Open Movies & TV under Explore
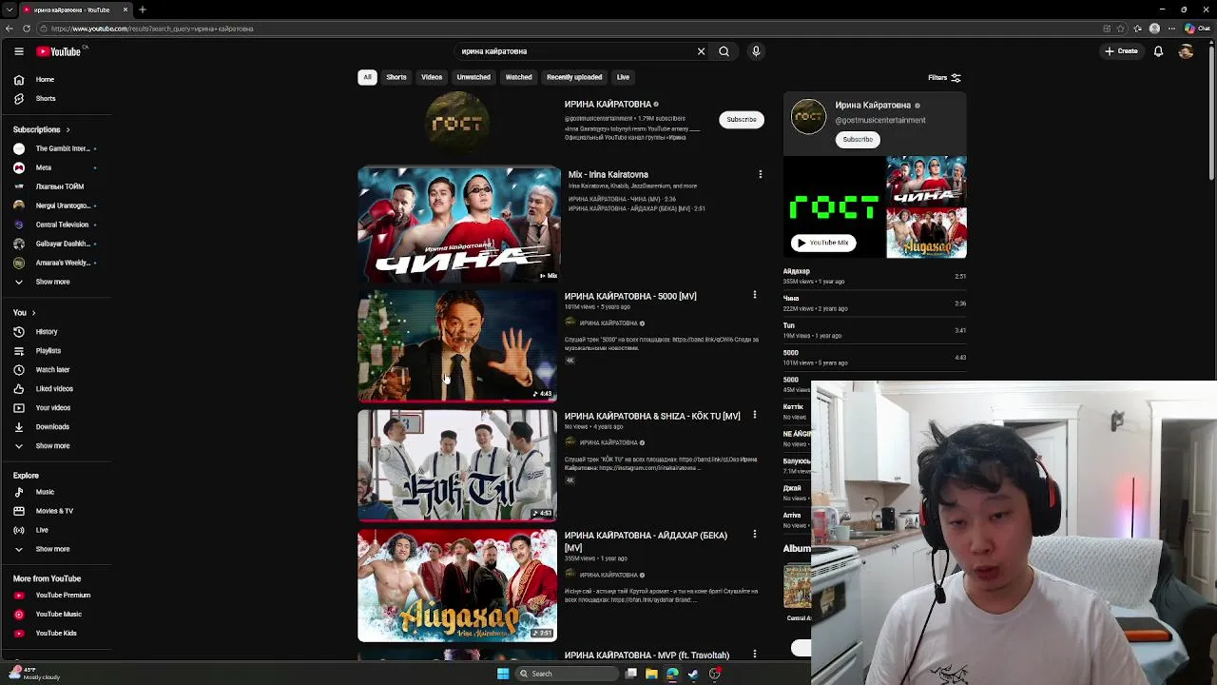Viewport: 1217px width, 685px height. 54,511
